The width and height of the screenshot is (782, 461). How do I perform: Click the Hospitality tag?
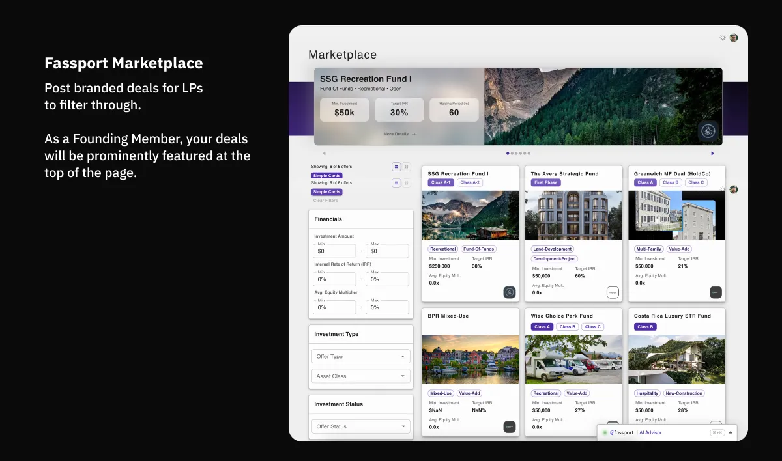[x=647, y=393]
